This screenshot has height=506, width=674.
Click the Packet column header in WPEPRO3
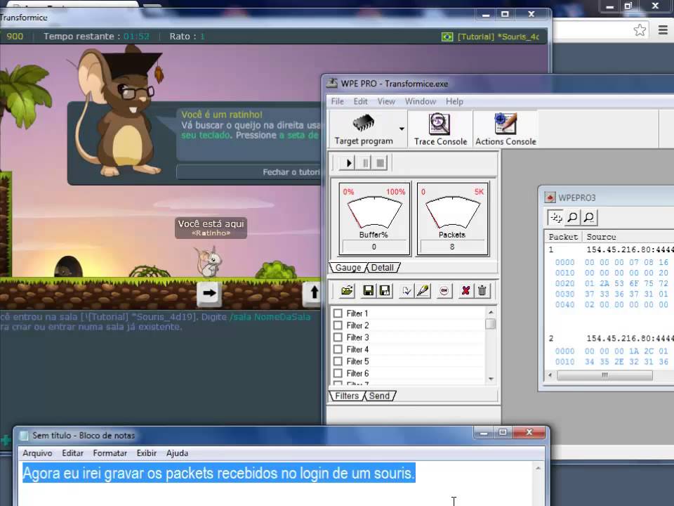point(563,237)
